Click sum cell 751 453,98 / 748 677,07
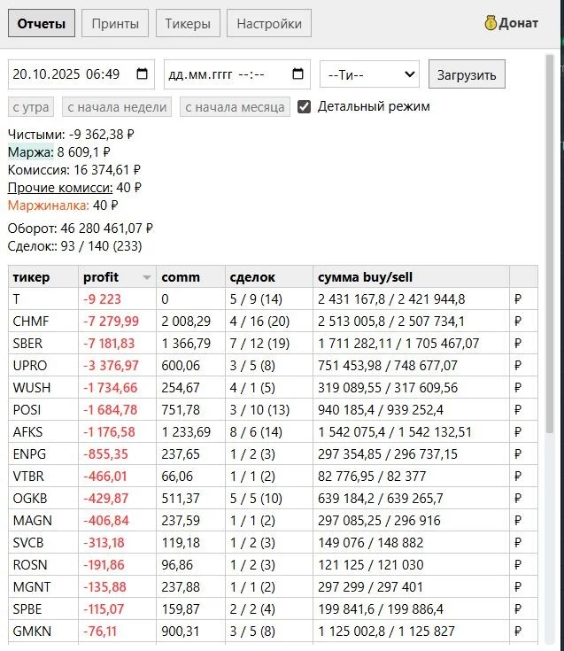 [388, 365]
